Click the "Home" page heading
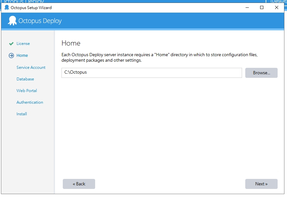The height and width of the screenshot is (197, 287). pyautogui.click(x=71, y=43)
